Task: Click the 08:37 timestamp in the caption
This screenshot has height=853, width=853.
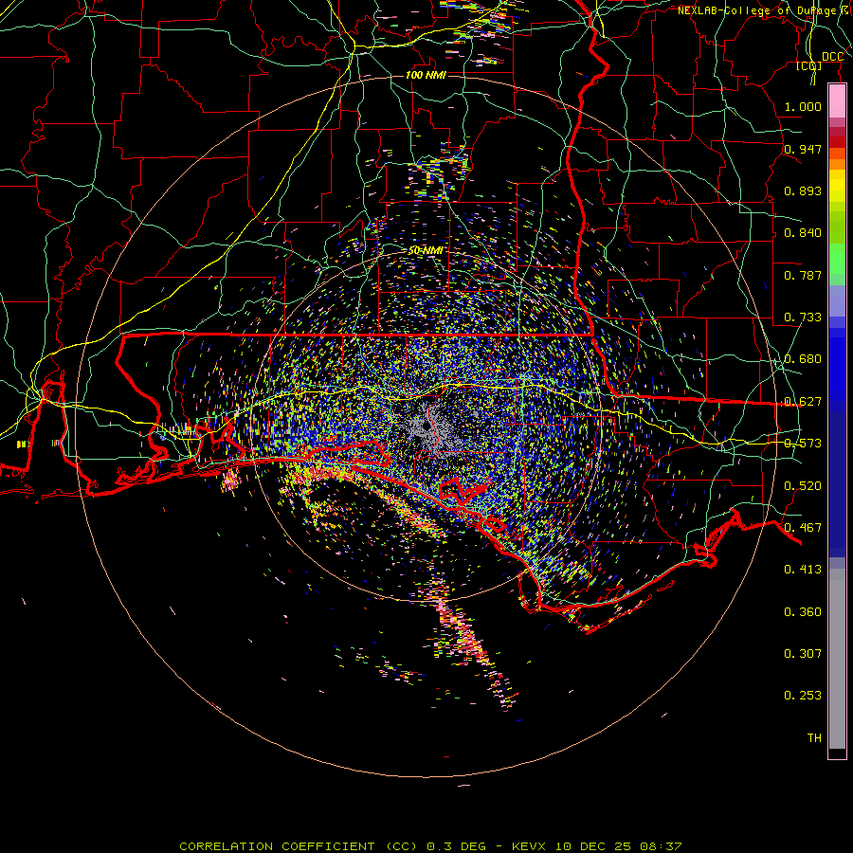Action: pos(661,846)
